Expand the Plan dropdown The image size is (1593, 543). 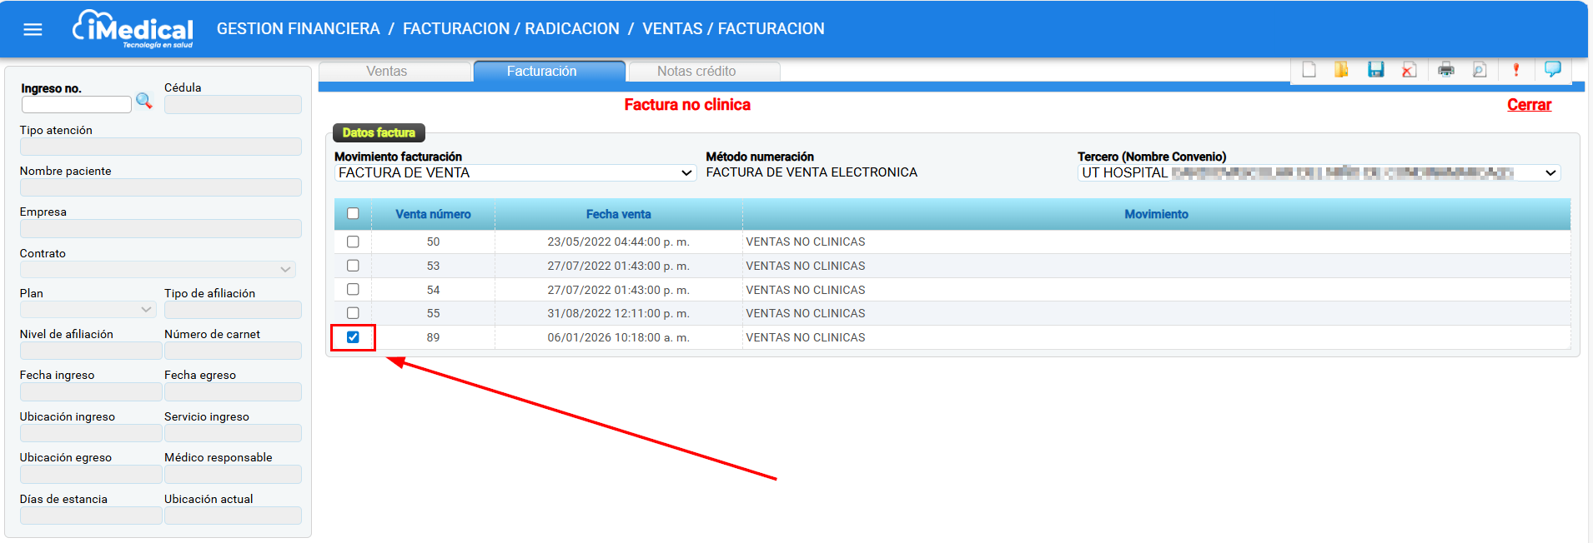(x=88, y=310)
